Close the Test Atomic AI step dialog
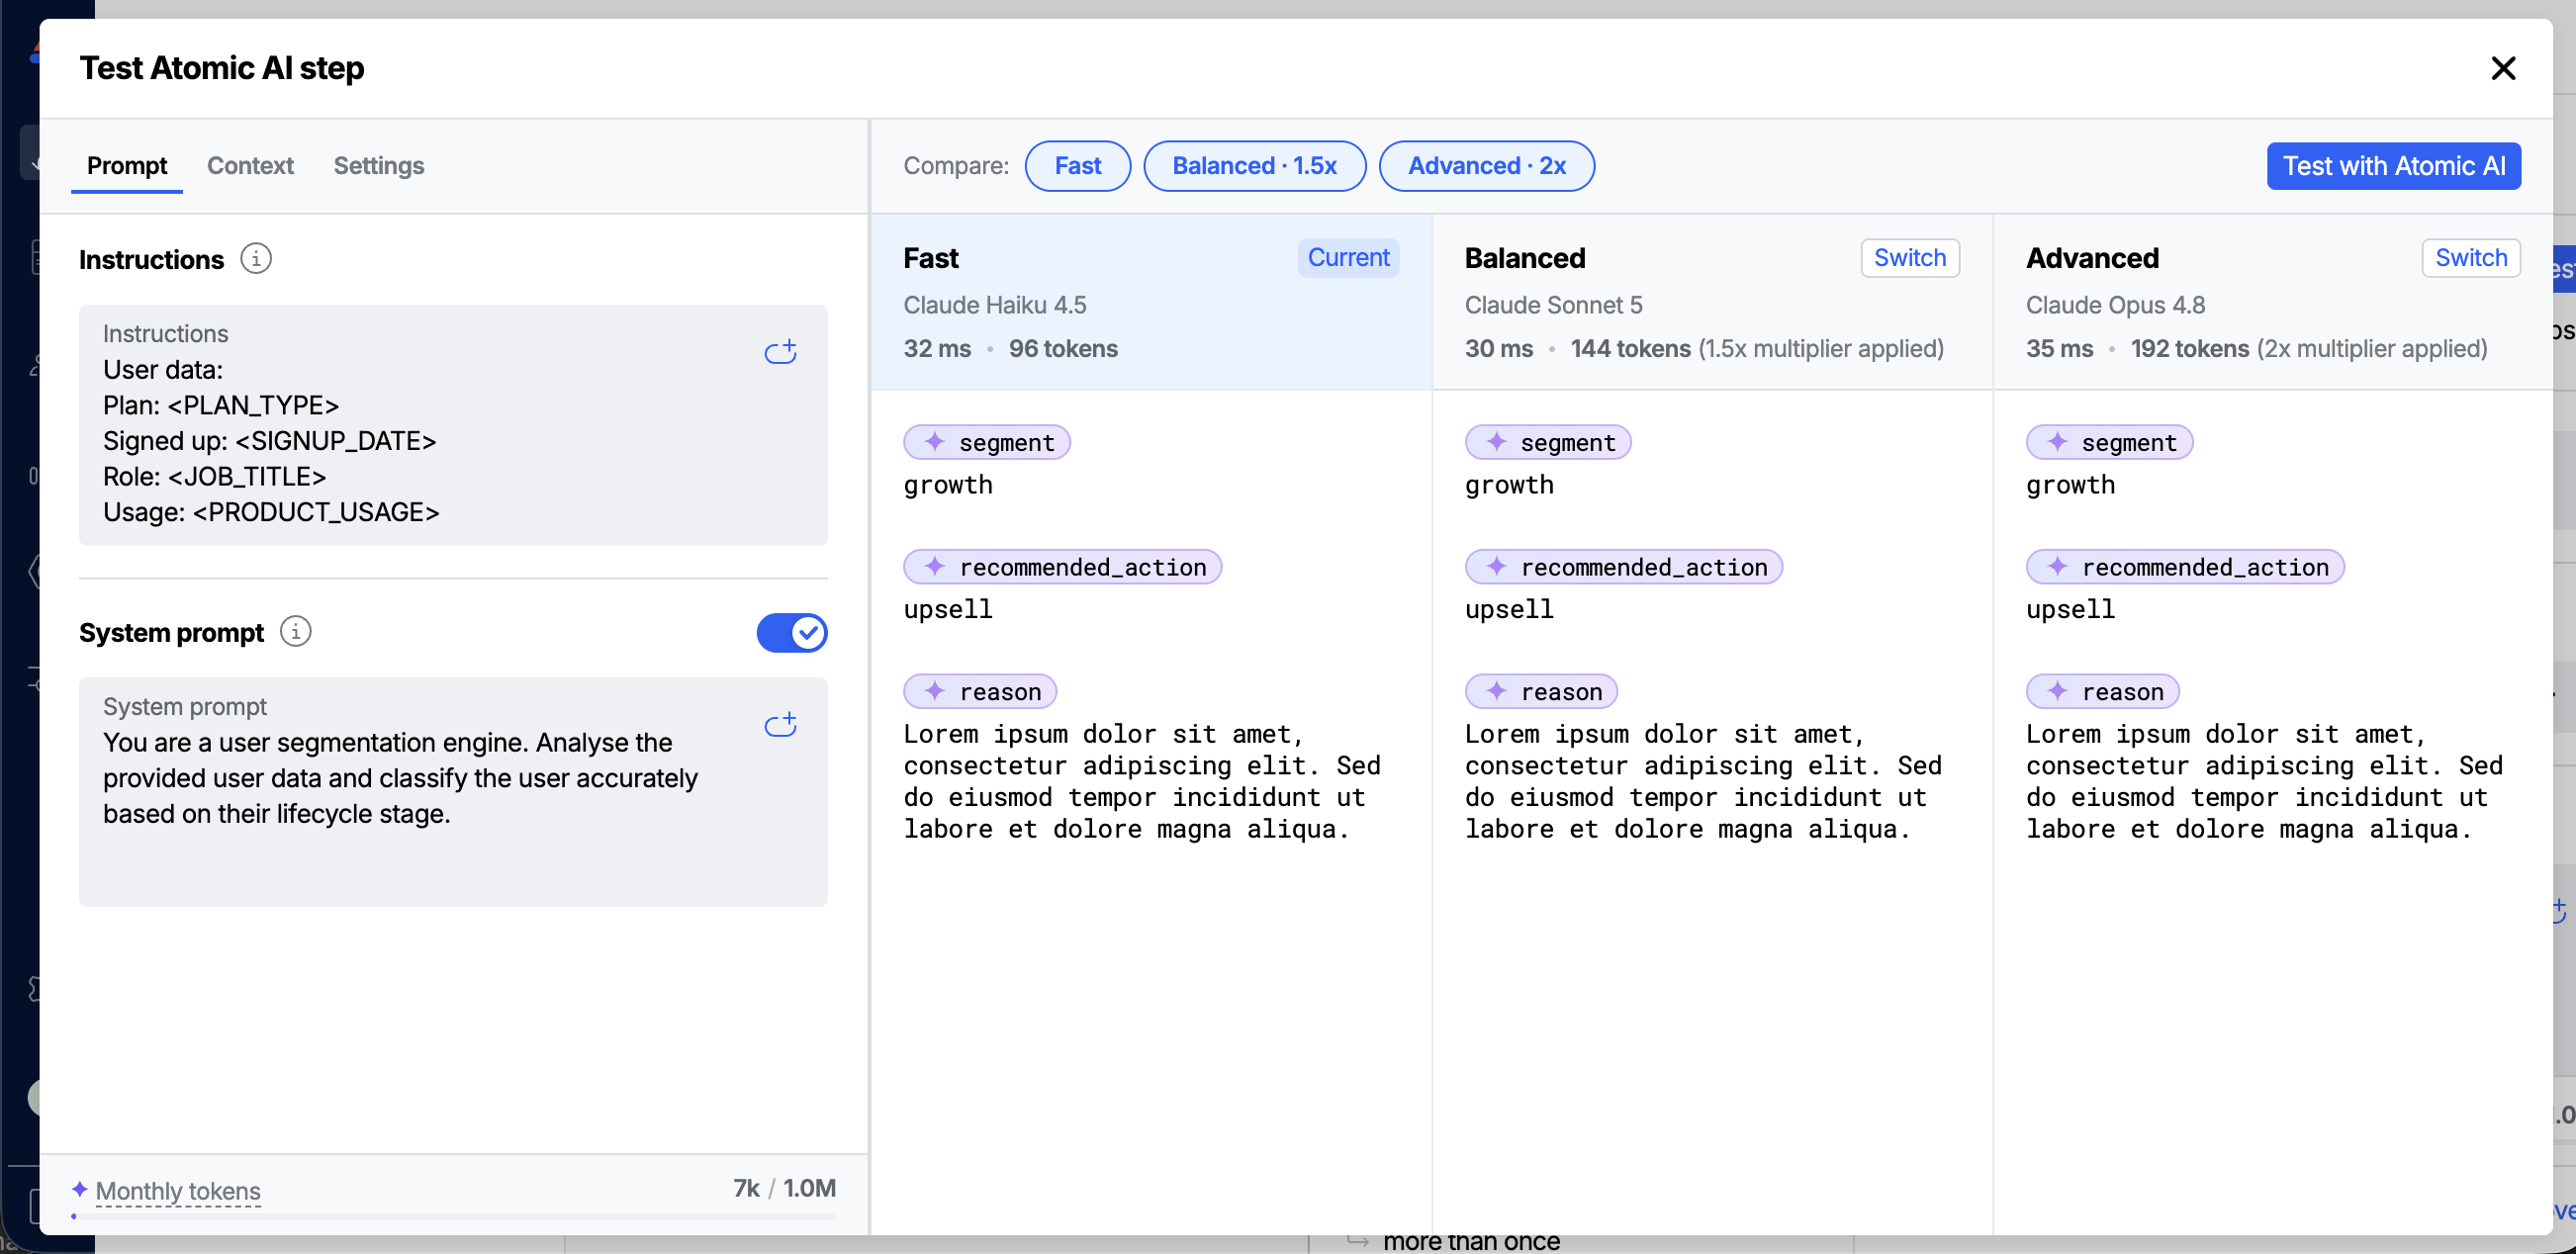Viewport: 2576px width, 1254px height. tap(2503, 68)
